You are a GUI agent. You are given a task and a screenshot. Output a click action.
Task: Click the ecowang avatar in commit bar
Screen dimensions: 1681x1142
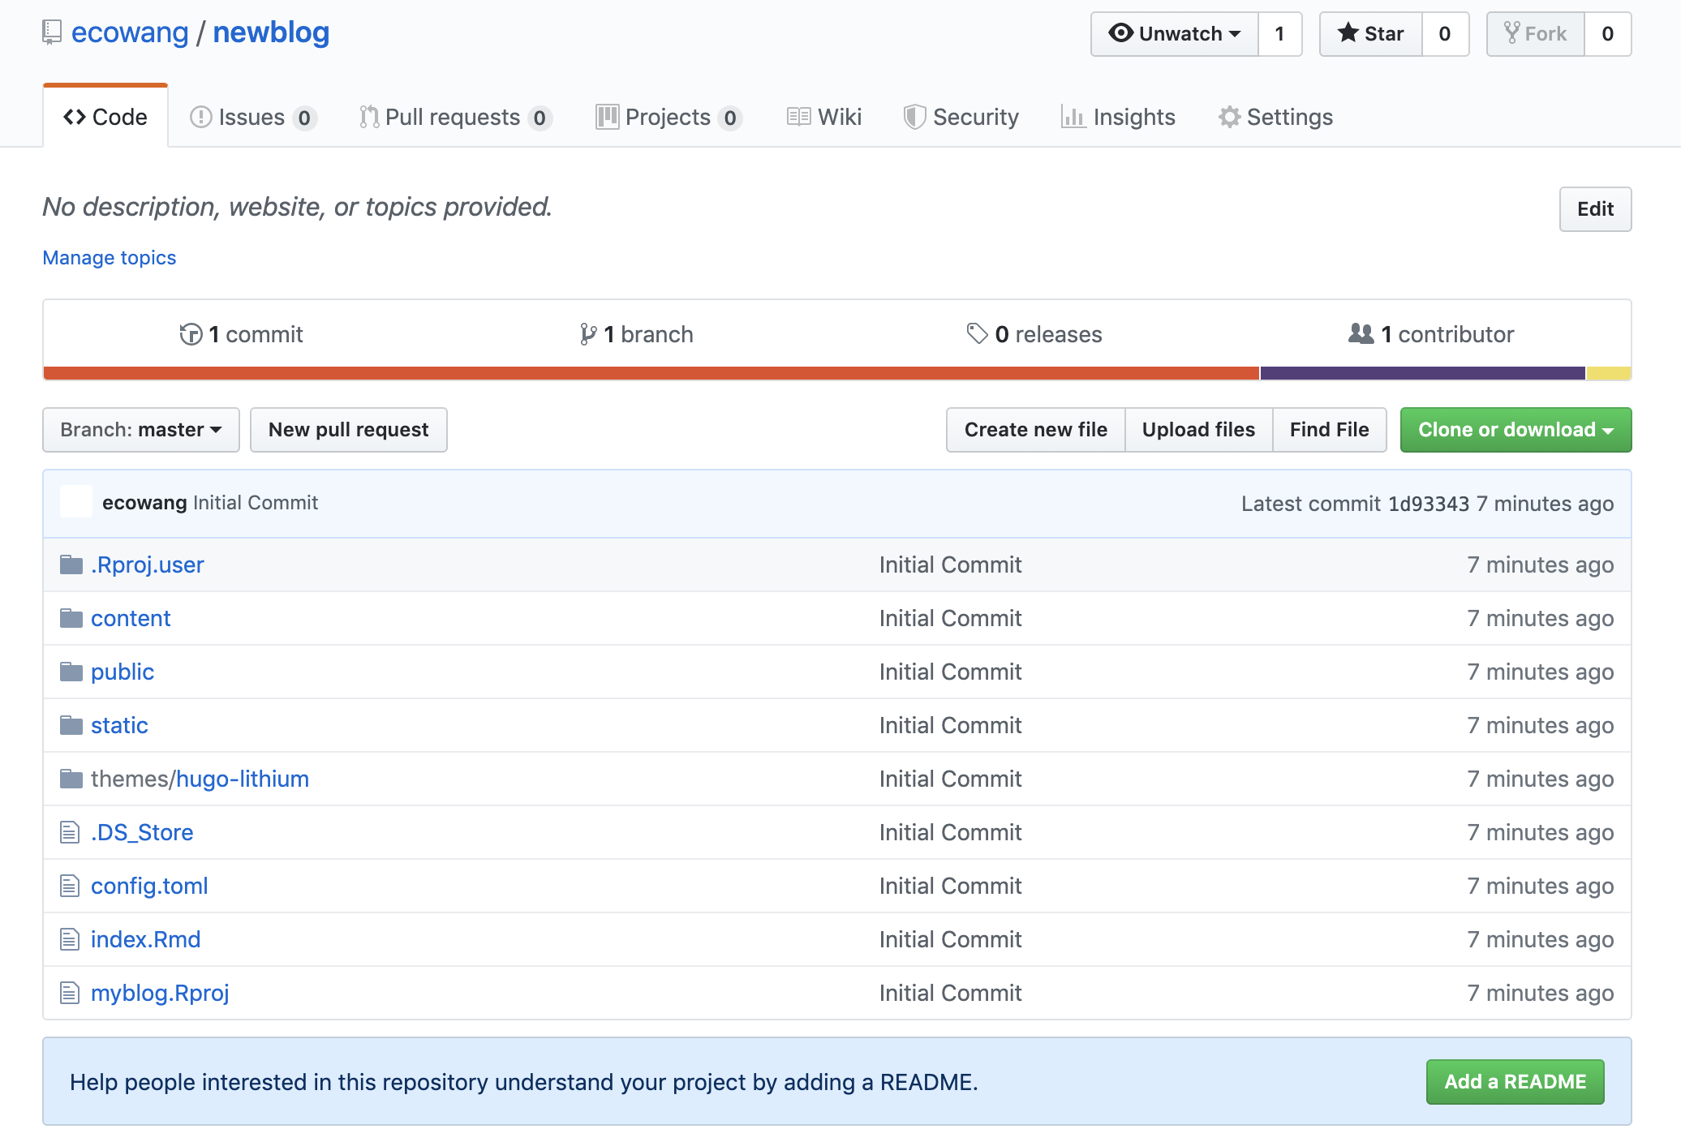pyautogui.click(x=76, y=502)
